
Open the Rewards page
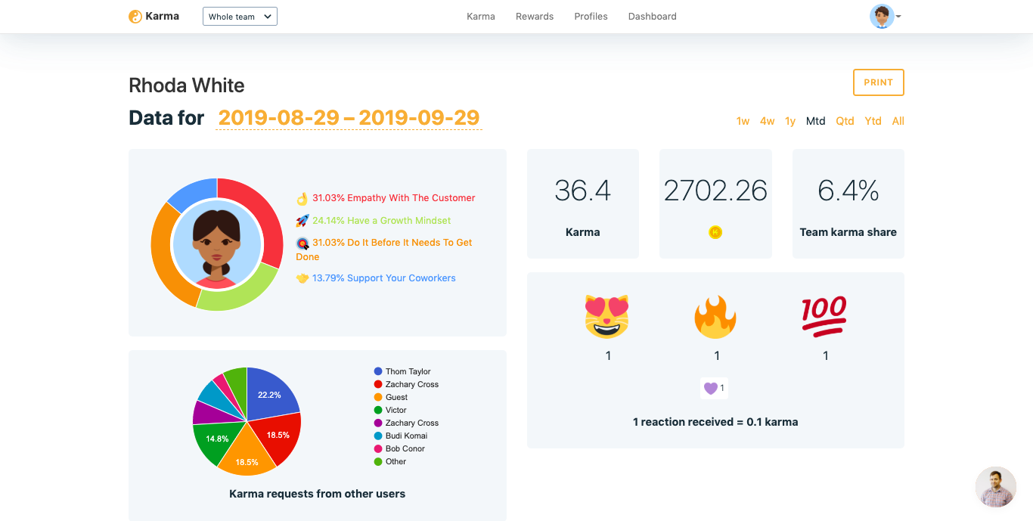534,16
